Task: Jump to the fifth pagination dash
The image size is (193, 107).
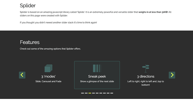Action: click(97, 93)
